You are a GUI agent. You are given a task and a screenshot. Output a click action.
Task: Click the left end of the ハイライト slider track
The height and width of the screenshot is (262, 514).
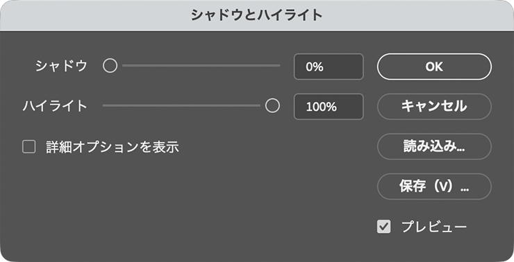(x=105, y=105)
